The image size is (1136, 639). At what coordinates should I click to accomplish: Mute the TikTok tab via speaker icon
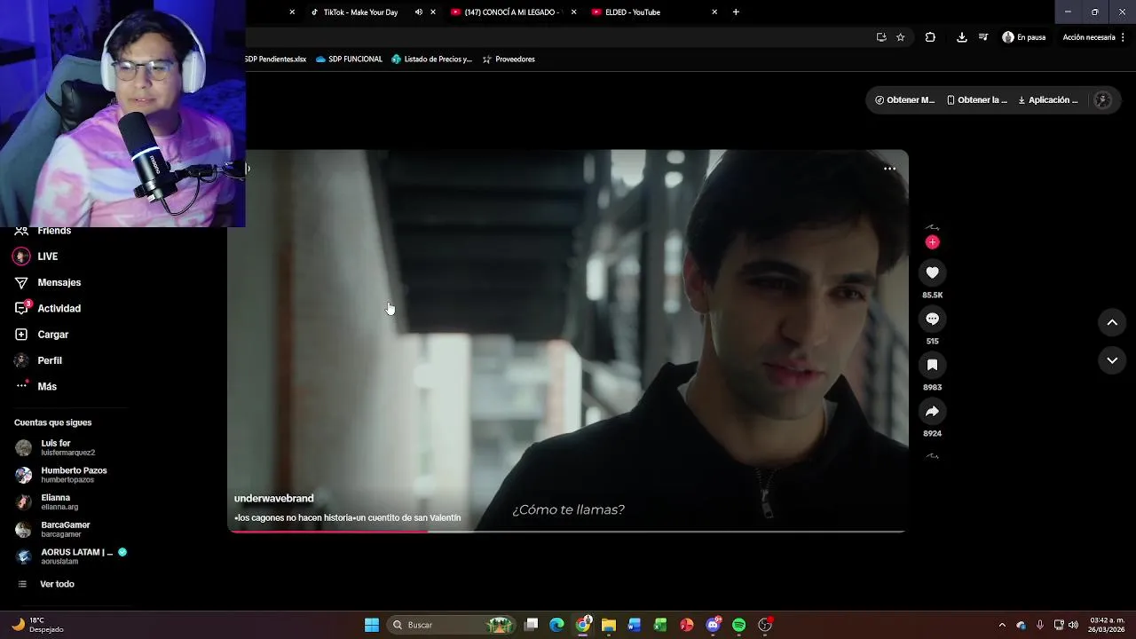pyautogui.click(x=418, y=12)
